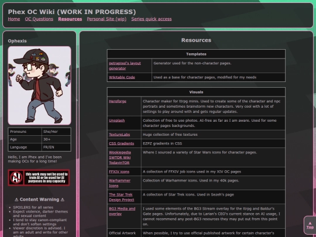Click the Ophexis sidebar heading
This screenshot has height=237, width=316.
click(18, 41)
